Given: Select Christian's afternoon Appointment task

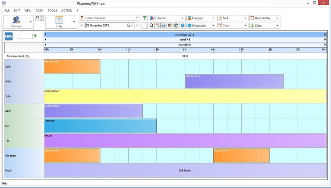Looking at the screenshot, I should (x=242, y=156).
